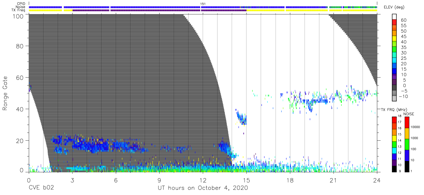The image size is (424, 195).
Task: Click the '45' elevation colorbar label
Action: pos(404,36)
